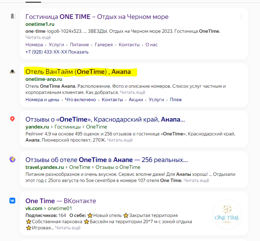260x241 pixels.
Task: Click the '+7 (928) 433-XX-XX' phone number
Action: tap(46, 52)
